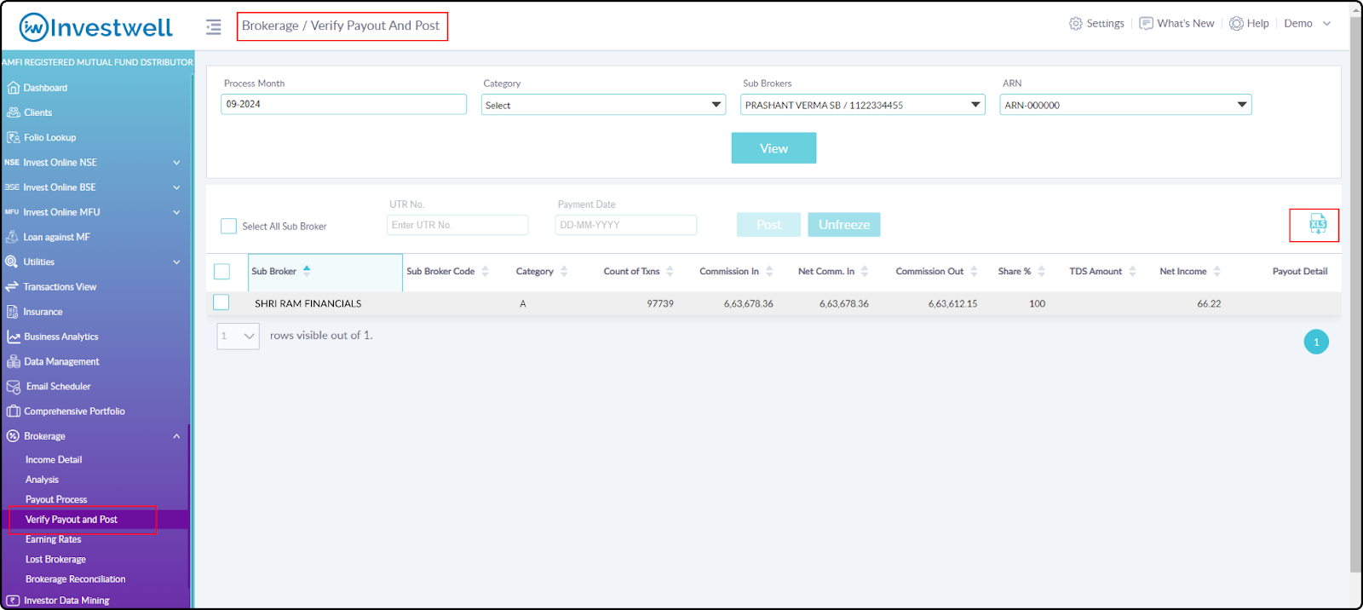Click the Insurance document icon
Viewport: 1363px width, 610px height.
(x=13, y=312)
